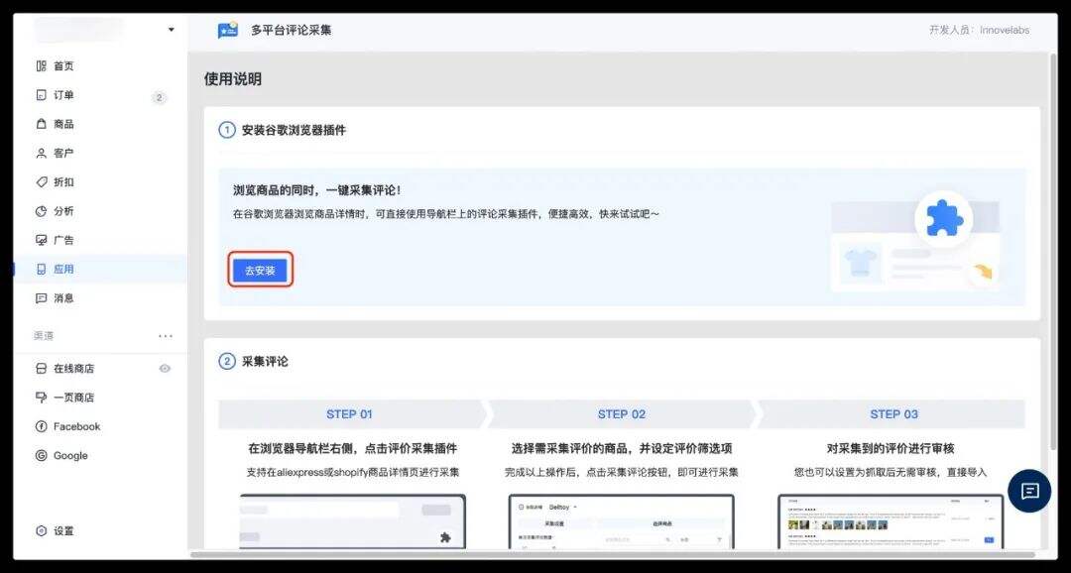Select the 广告 ads icon

point(40,239)
